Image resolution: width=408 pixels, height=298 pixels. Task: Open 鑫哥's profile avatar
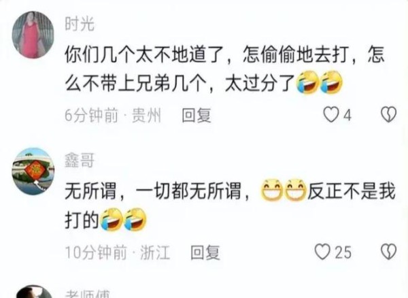click(33, 171)
